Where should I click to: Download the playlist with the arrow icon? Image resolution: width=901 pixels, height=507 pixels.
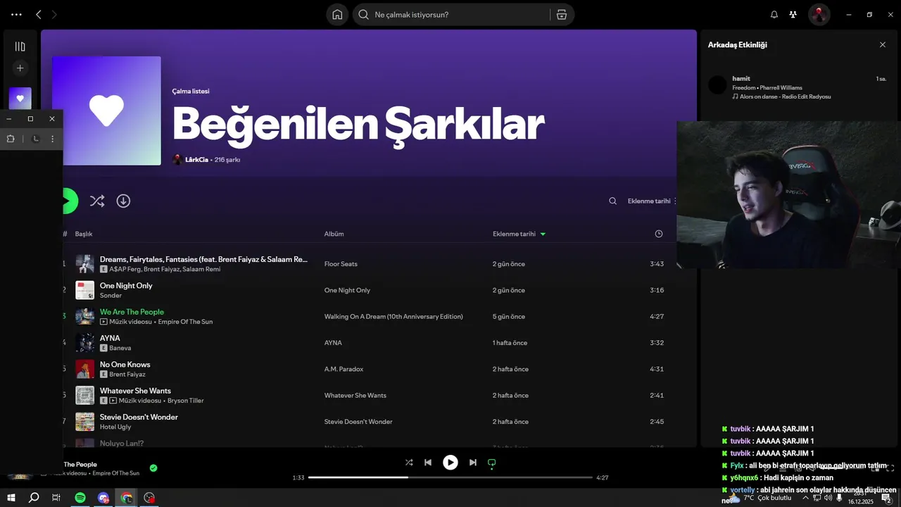[123, 201]
